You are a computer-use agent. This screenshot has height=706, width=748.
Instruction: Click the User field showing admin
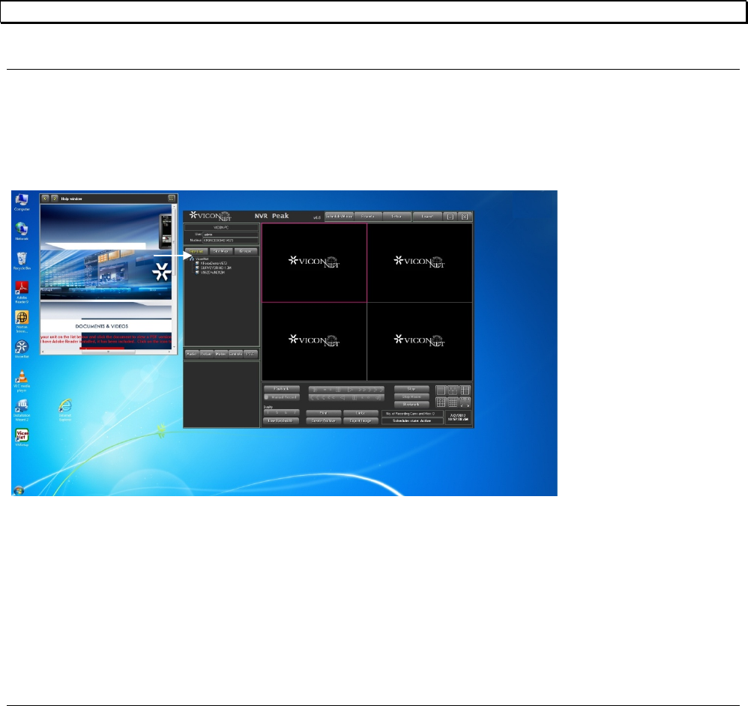(x=230, y=235)
